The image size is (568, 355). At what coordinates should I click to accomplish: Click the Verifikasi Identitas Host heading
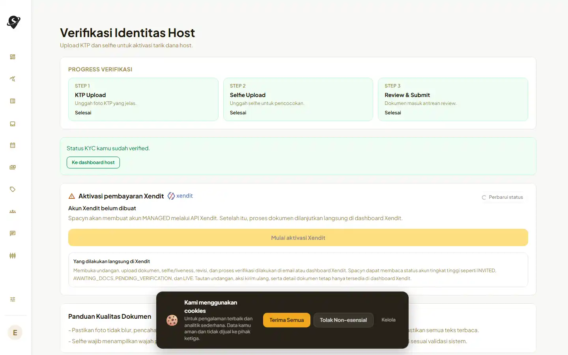point(127,33)
